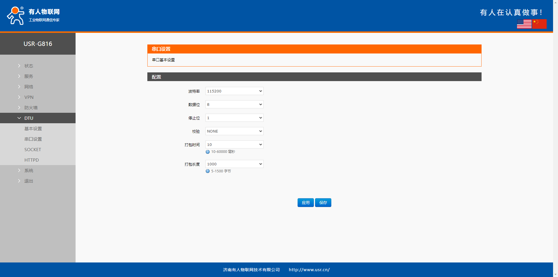Open the stop bits dropdown
The image size is (558, 277).
tap(234, 118)
